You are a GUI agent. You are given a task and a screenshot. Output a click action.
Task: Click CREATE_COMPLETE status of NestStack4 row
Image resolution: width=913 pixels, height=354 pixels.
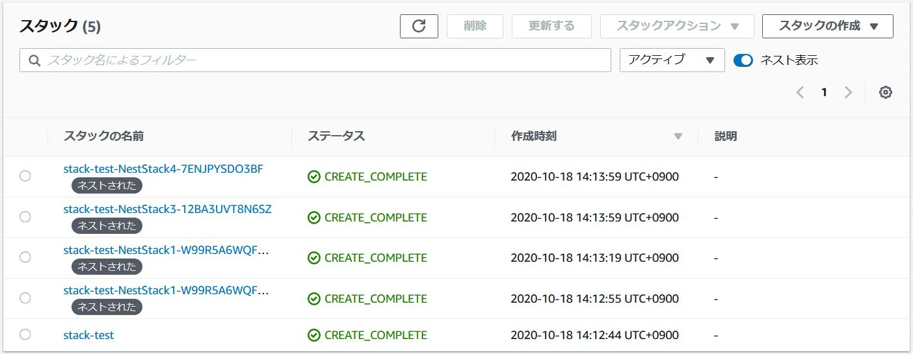376,177
